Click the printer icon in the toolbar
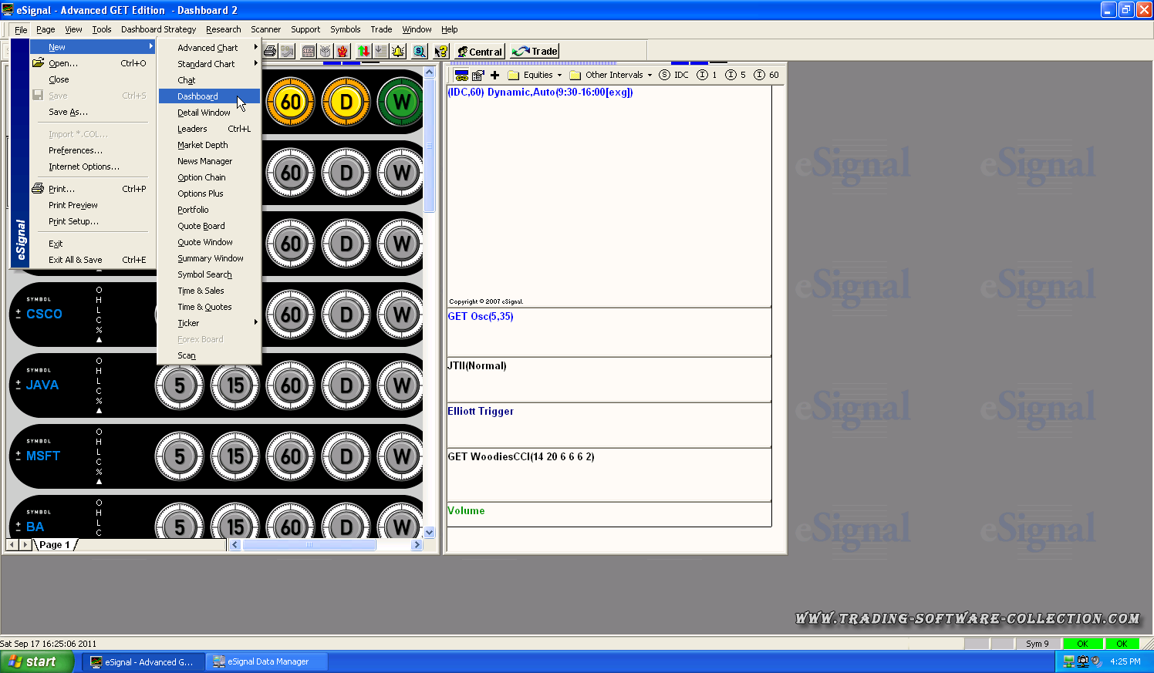 coord(270,52)
